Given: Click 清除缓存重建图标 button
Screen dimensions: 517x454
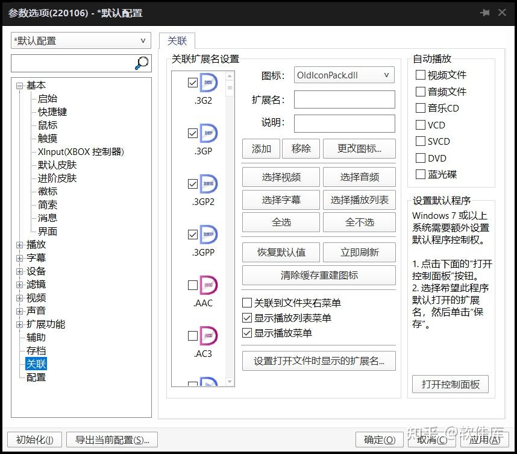Looking at the screenshot, I should pos(319,275).
